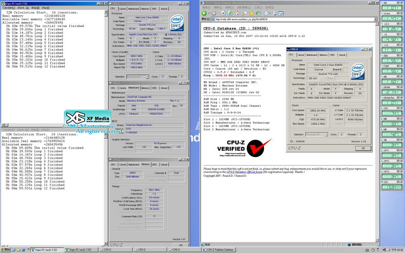Click the Database ID 269636 heading text
405x253 pixels.
coord(236,28)
